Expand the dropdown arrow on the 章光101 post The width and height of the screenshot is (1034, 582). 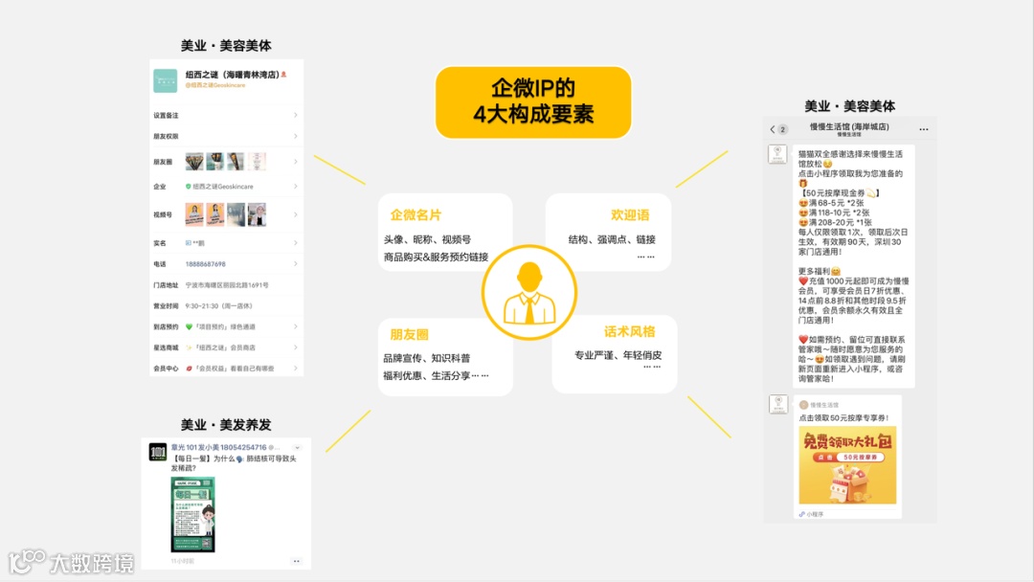(297, 448)
